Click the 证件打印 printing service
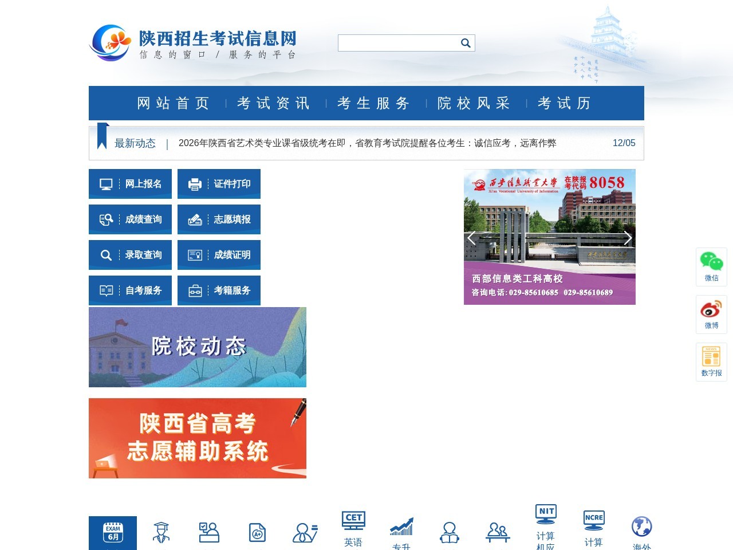The height and width of the screenshot is (550, 733). [x=219, y=183]
